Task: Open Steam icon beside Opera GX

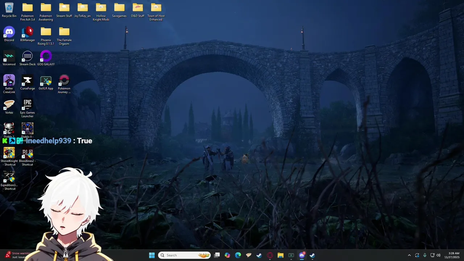Action: (259, 255)
